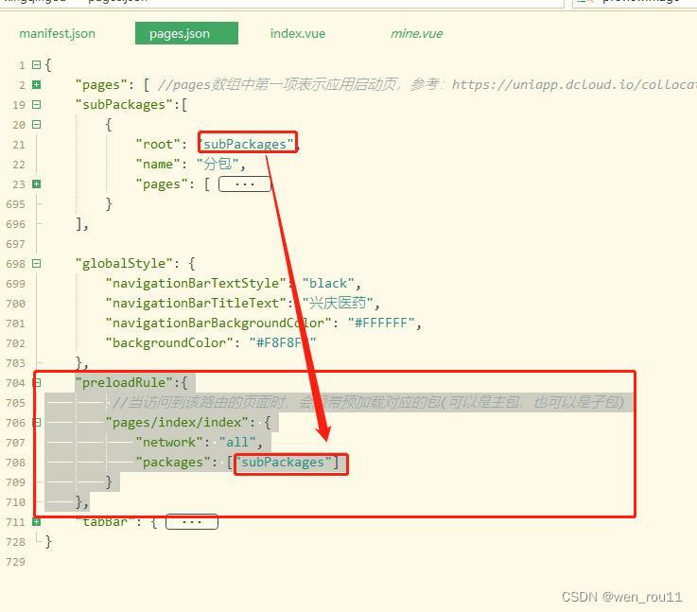
Task: Open the index.vue tab
Action: tap(297, 34)
